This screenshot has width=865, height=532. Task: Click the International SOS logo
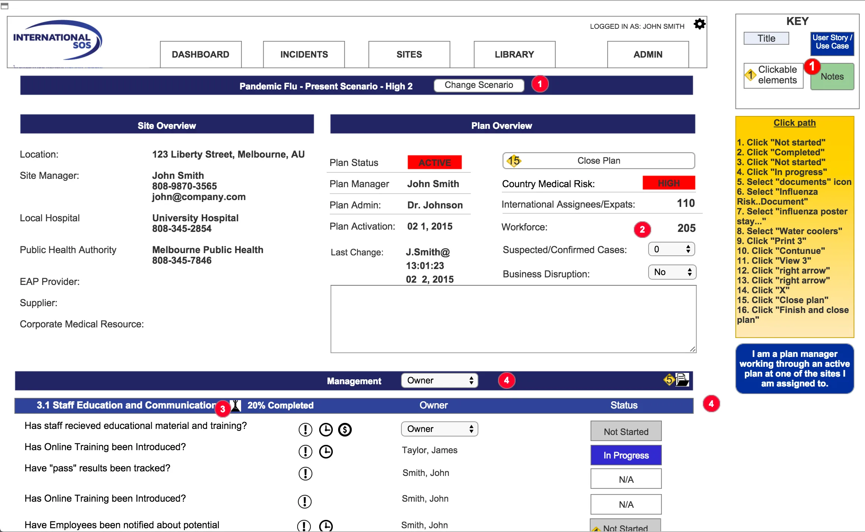[58, 41]
